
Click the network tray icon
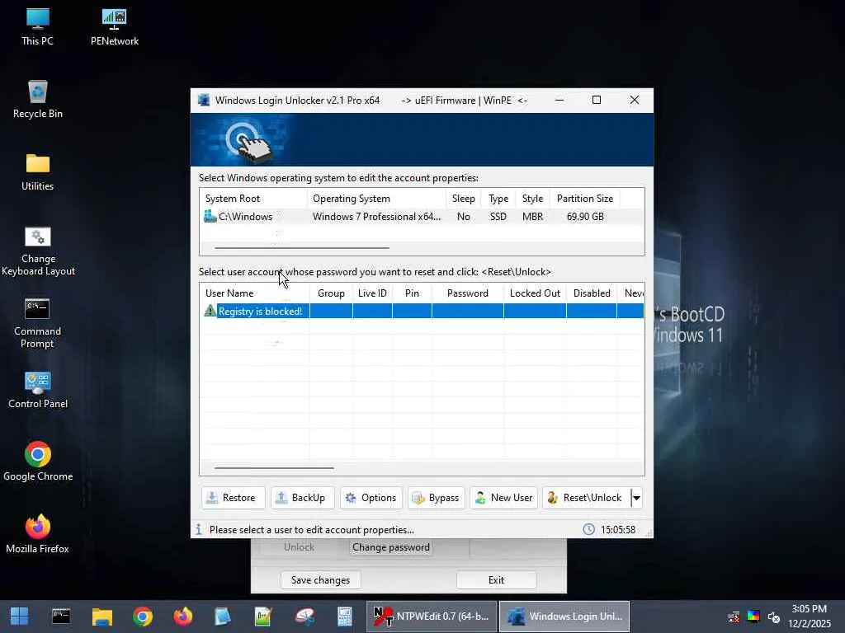point(734,617)
